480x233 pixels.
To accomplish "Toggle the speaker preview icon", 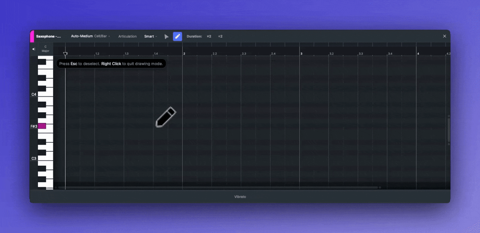I will (34, 49).
